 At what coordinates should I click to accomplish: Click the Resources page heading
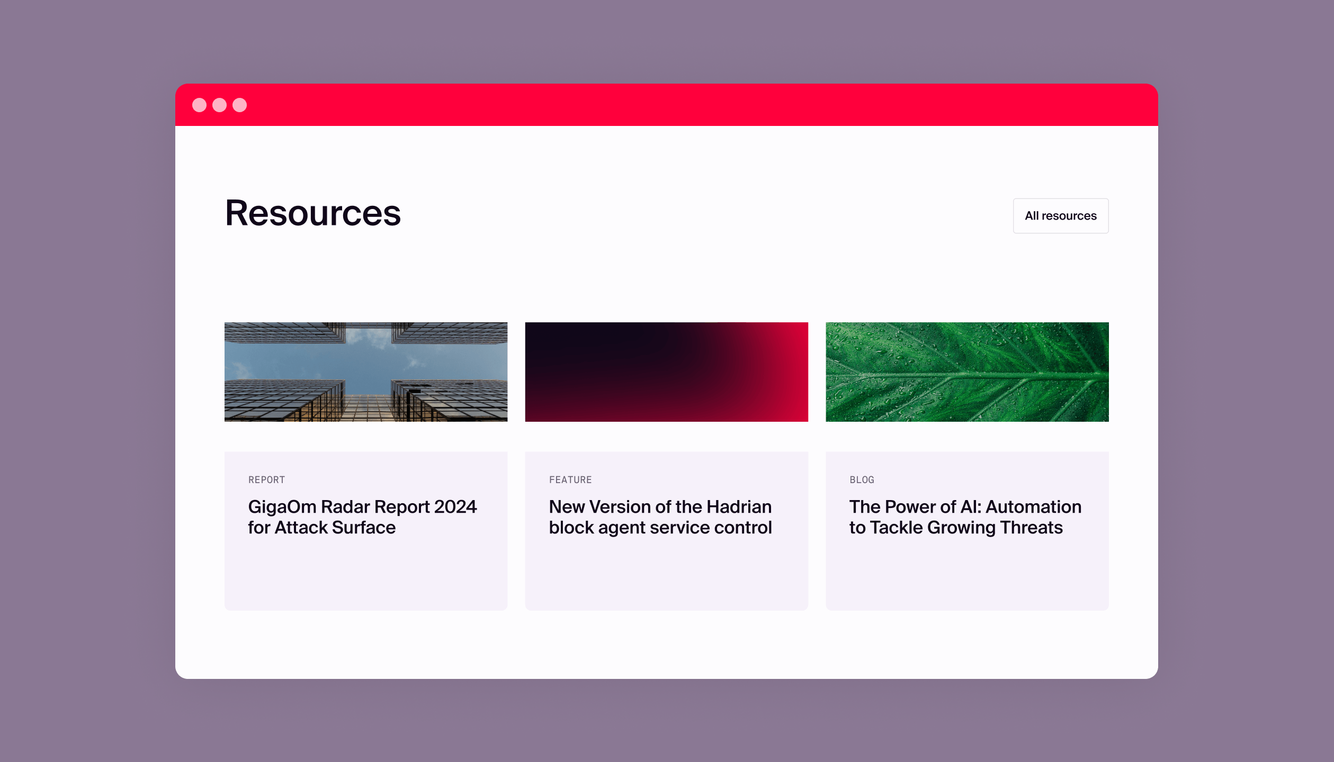(312, 214)
